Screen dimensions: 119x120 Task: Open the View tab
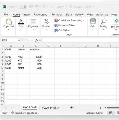coord(90,15)
